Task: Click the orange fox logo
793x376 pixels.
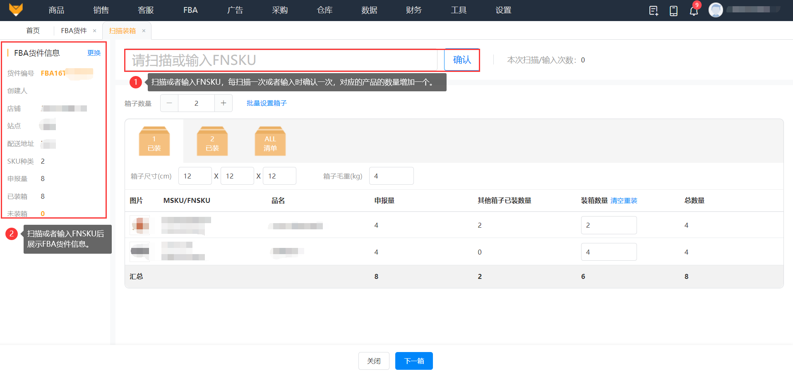Action: point(16,10)
